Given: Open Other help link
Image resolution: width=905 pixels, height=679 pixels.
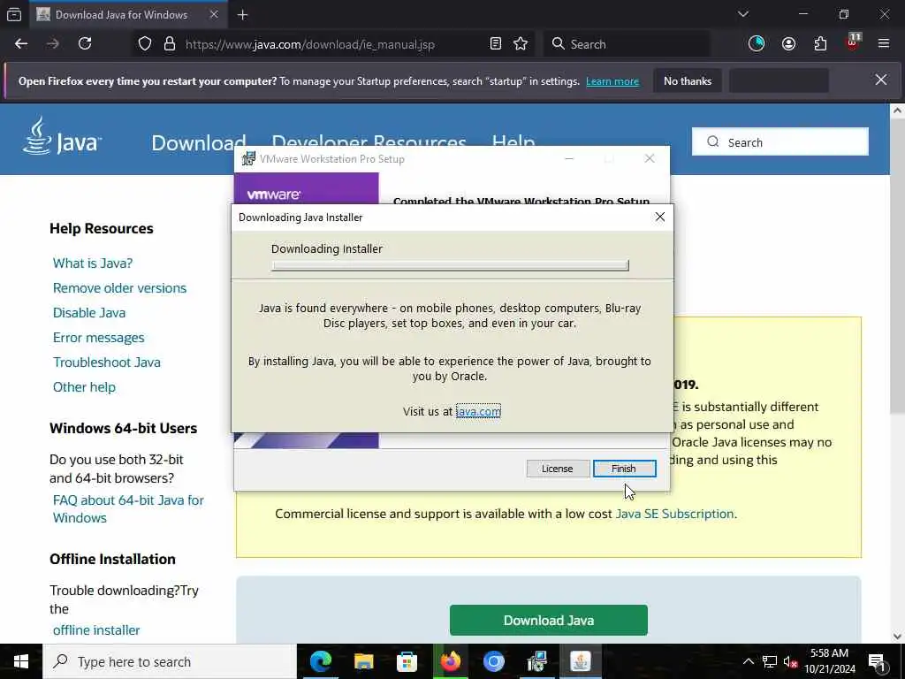Looking at the screenshot, I should click(84, 387).
